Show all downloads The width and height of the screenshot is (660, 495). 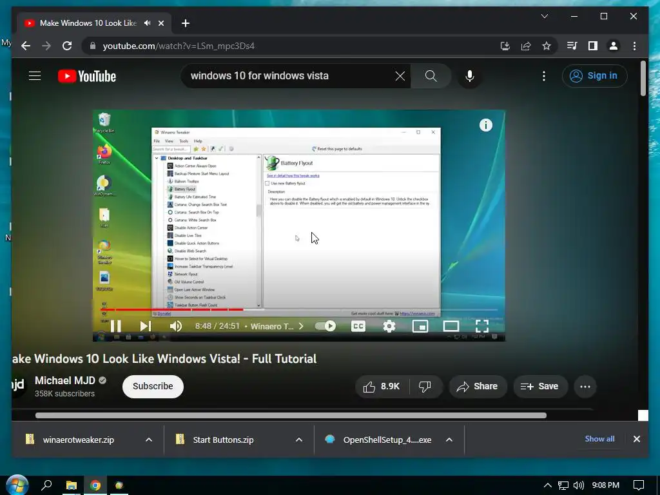point(599,439)
